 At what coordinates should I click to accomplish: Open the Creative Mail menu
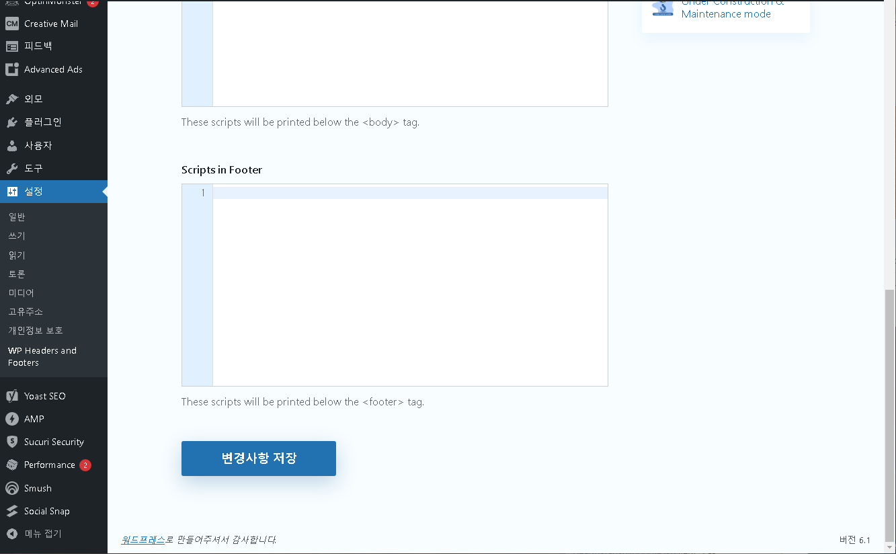click(x=54, y=24)
